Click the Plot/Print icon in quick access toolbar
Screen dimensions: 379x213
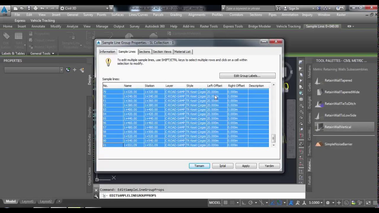point(36,8)
